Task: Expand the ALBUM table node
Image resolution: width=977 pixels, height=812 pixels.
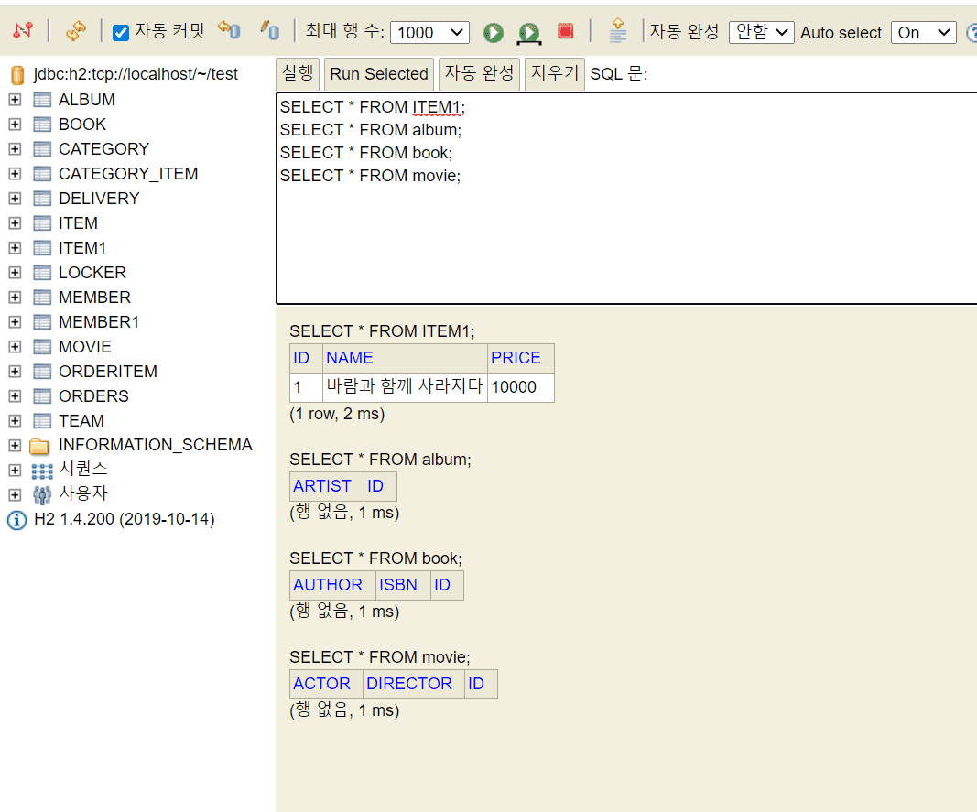Action: 15,100
